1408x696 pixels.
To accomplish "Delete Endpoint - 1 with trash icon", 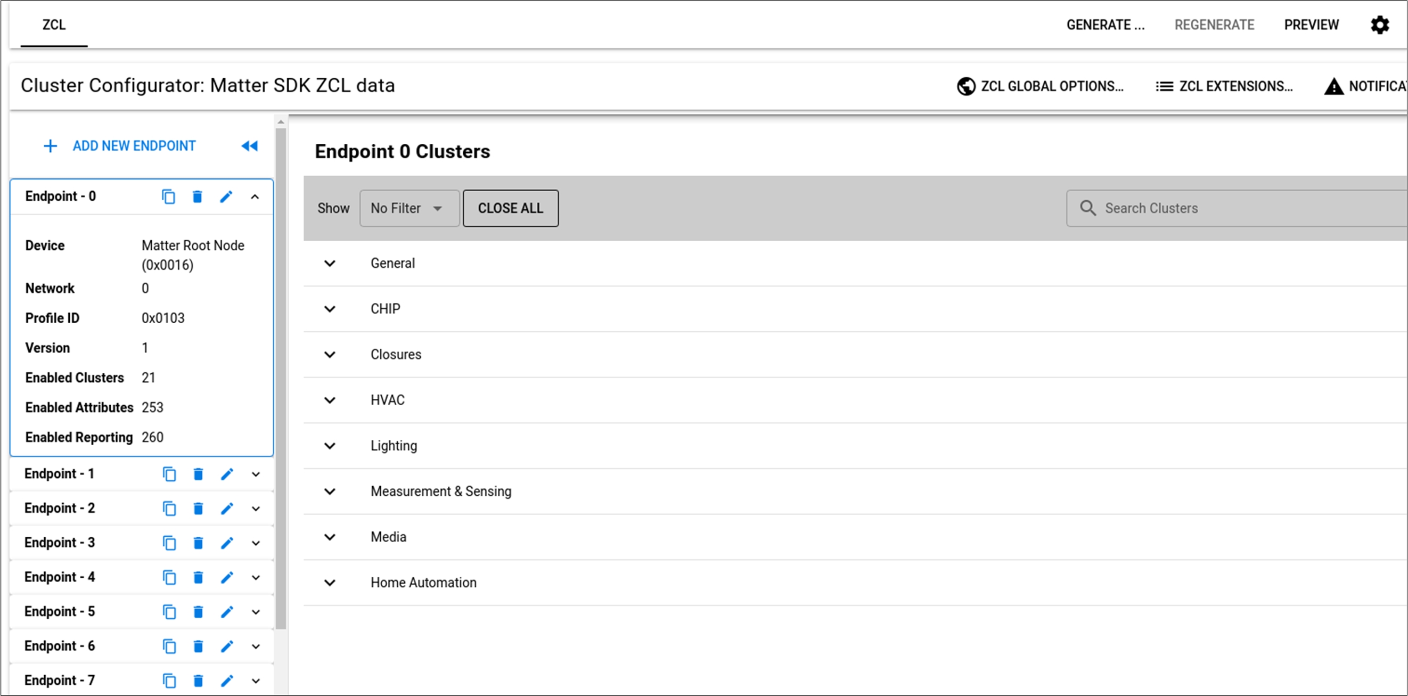I will point(199,474).
